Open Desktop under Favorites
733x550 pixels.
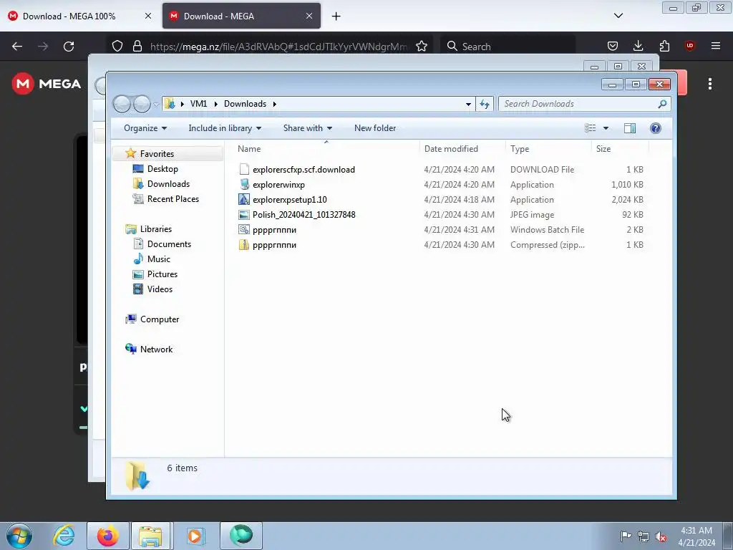click(x=162, y=169)
